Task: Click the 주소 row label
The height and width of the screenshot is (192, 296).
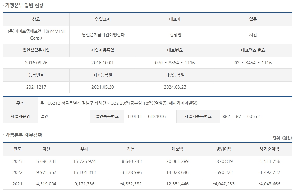Action: click(20, 103)
